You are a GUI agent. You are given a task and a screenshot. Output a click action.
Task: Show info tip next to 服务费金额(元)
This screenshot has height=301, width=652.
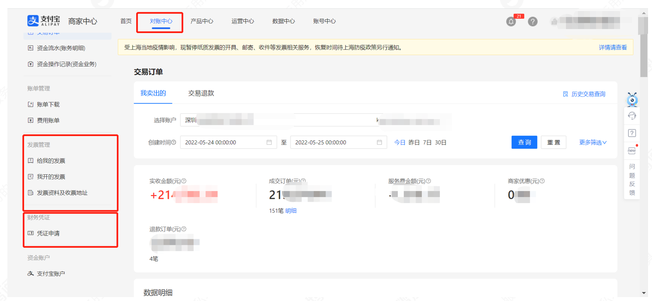[x=429, y=181]
